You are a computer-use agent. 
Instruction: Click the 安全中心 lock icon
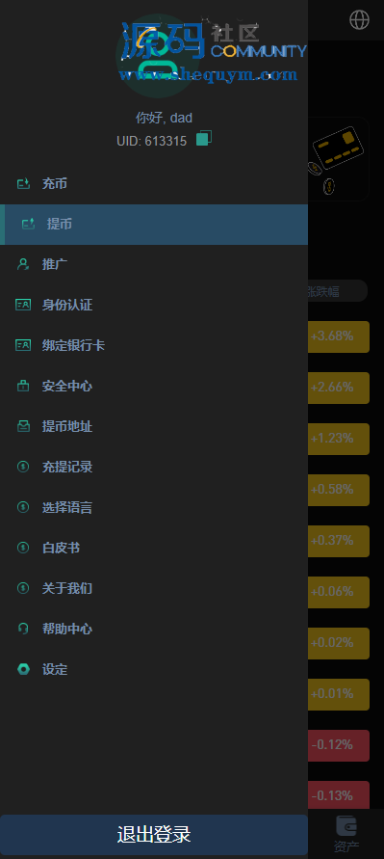23,387
